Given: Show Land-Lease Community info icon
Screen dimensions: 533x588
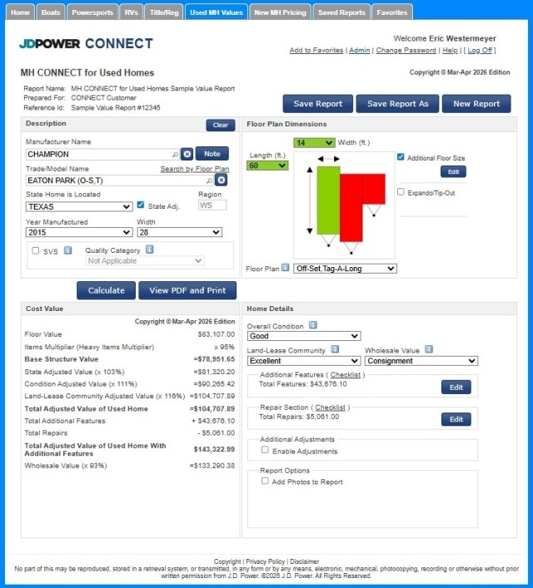Looking at the screenshot, I should point(335,349).
